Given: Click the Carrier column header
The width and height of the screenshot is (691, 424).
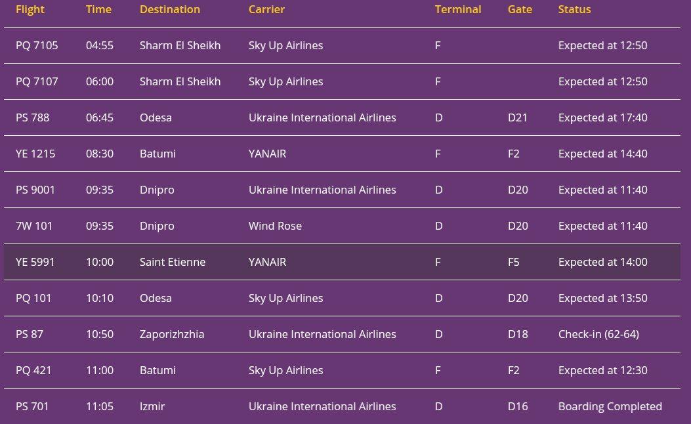Looking at the screenshot, I should click(266, 9).
